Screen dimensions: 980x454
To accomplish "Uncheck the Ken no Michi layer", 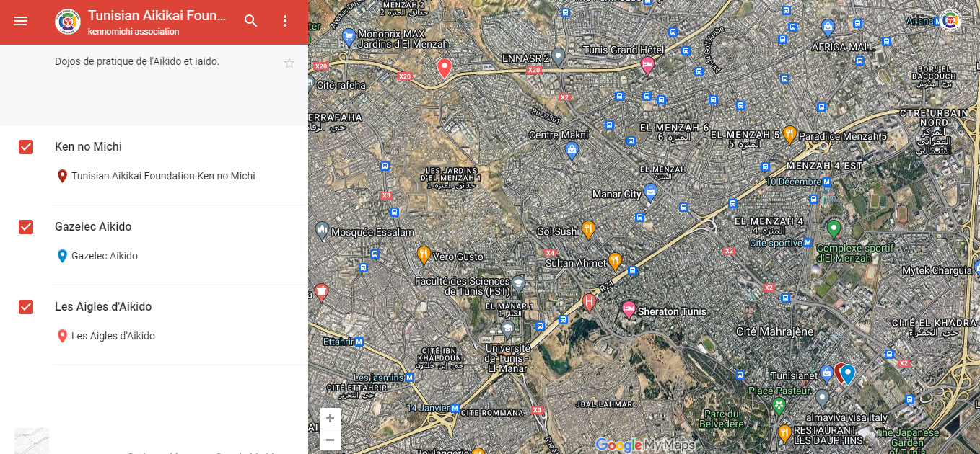I will pyautogui.click(x=26, y=147).
